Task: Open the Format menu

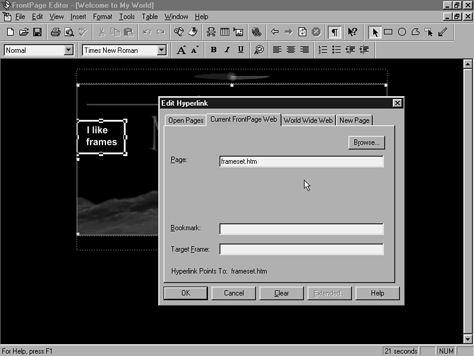Action: tap(103, 17)
